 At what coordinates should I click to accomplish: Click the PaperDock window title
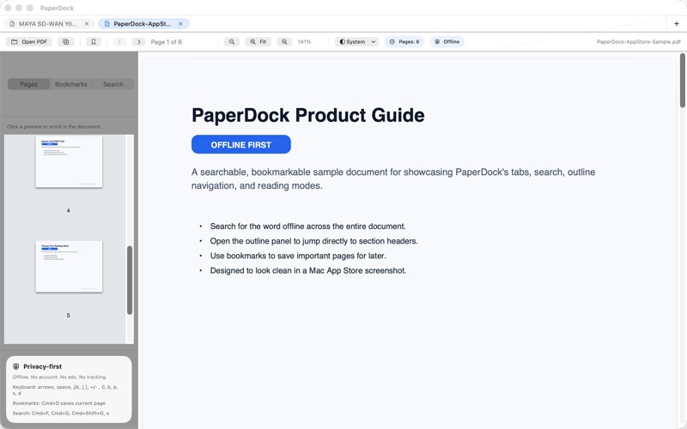click(x=57, y=8)
